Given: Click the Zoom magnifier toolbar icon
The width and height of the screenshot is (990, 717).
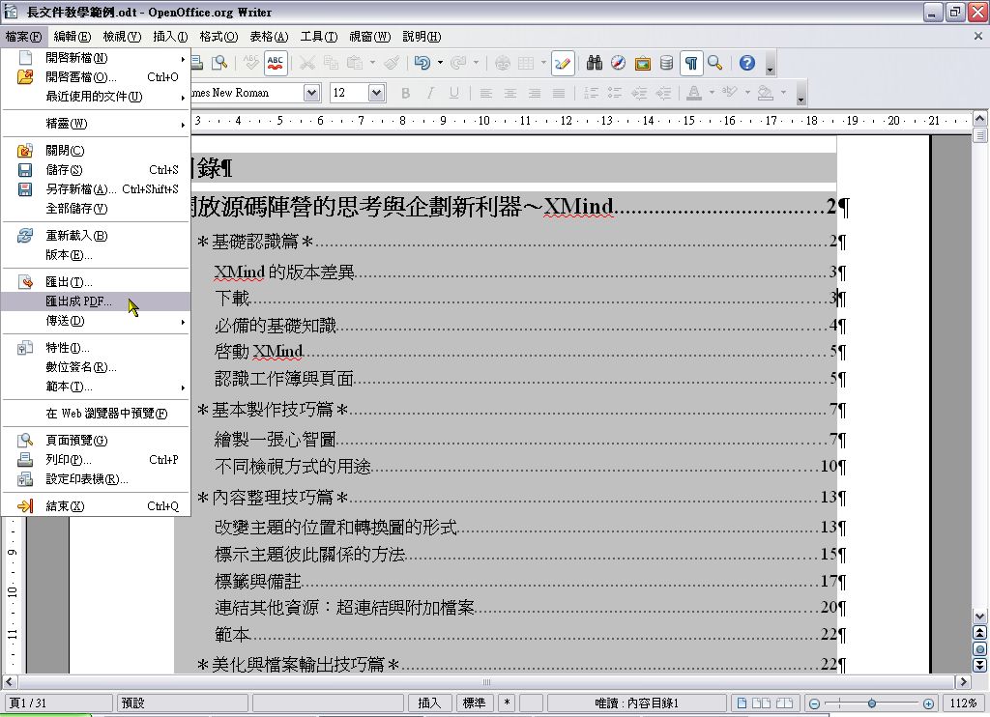Looking at the screenshot, I should point(714,63).
